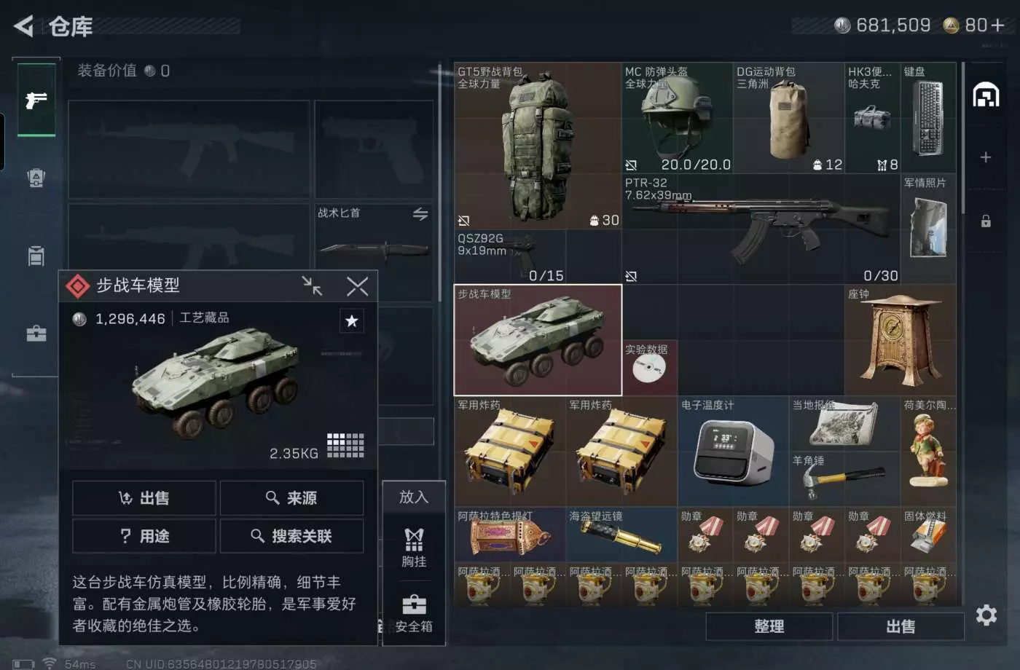Put item into 安全箱 safe box
This screenshot has width=1020, height=670.
pyautogui.click(x=414, y=613)
